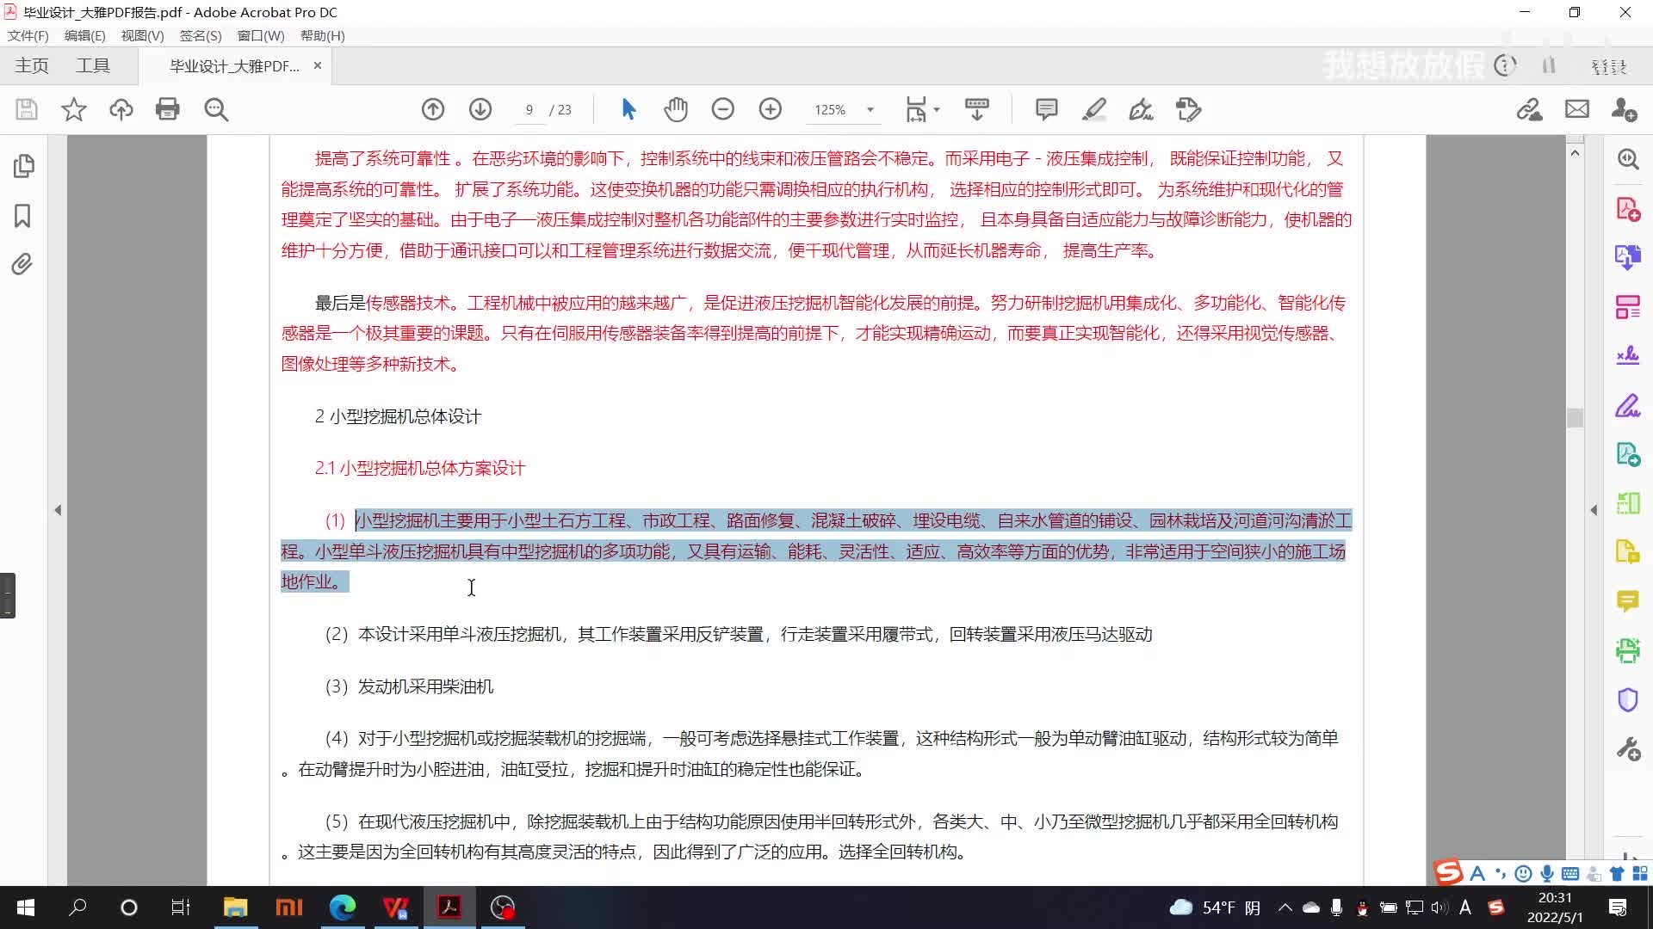Activate the arrow Selection tool

(x=628, y=109)
